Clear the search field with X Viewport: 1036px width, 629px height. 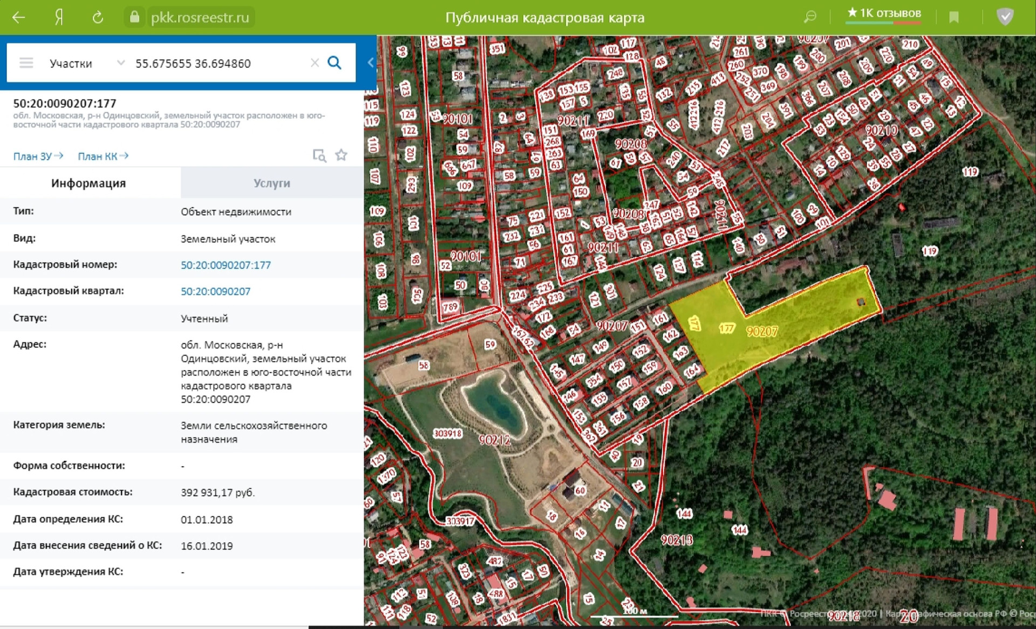tap(315, 63)
